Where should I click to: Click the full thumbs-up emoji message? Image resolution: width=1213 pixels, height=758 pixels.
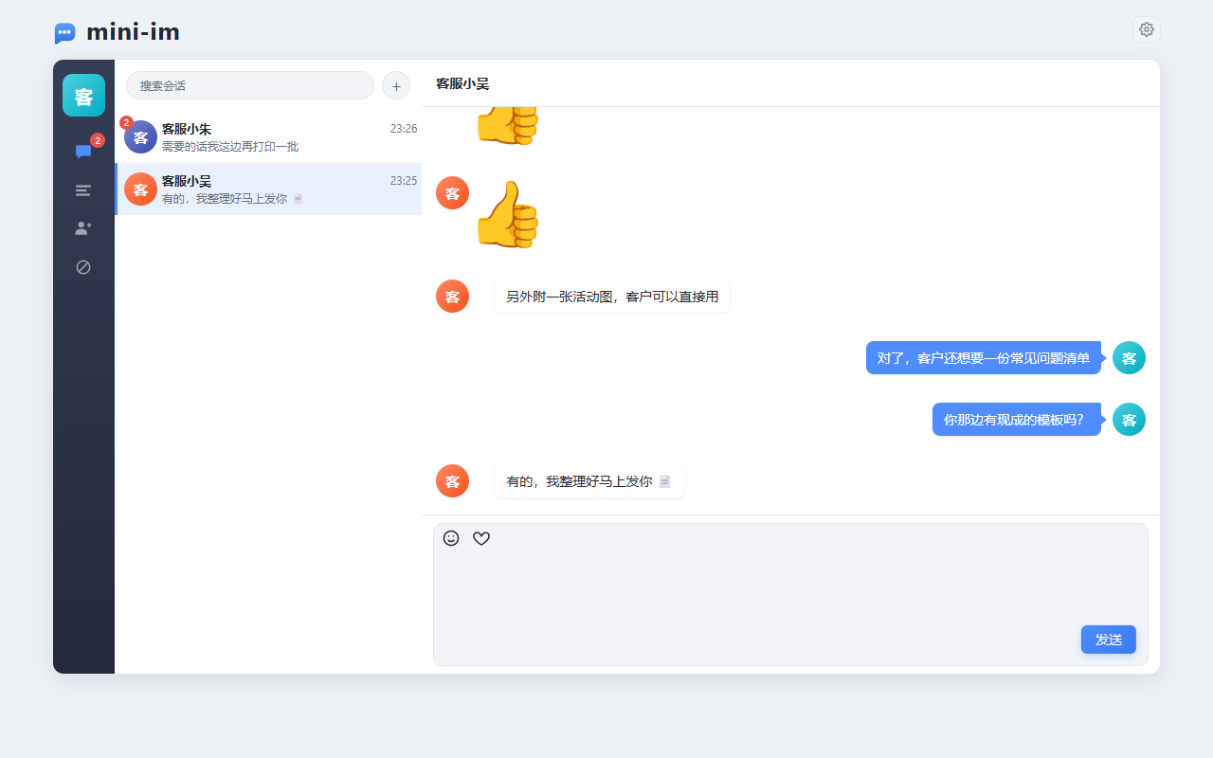[507, 215]
